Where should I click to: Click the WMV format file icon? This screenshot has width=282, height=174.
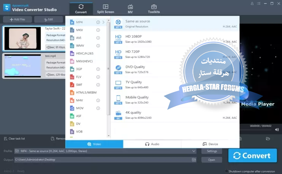[72, 46]
